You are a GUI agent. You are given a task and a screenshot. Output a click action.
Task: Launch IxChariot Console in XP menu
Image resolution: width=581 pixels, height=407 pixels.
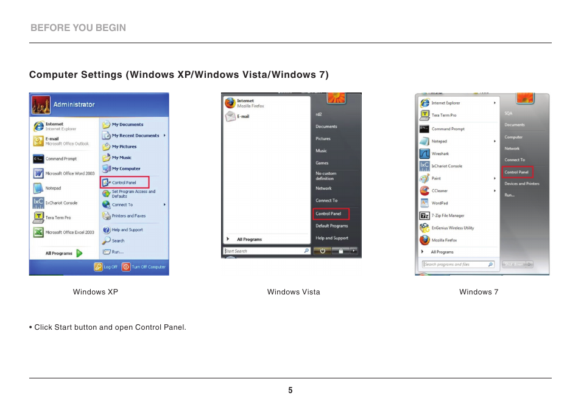click(x=55, y=203)
